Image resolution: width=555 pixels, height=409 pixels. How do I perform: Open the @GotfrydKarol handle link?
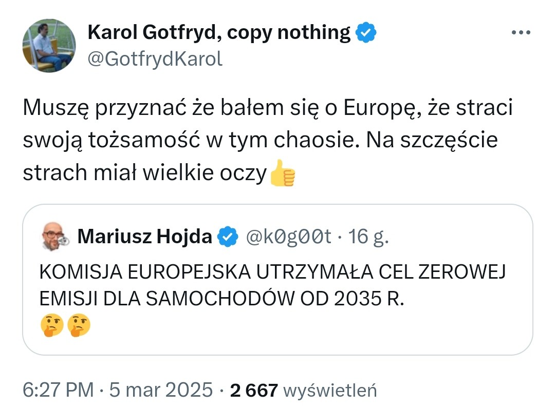[155, 59]
